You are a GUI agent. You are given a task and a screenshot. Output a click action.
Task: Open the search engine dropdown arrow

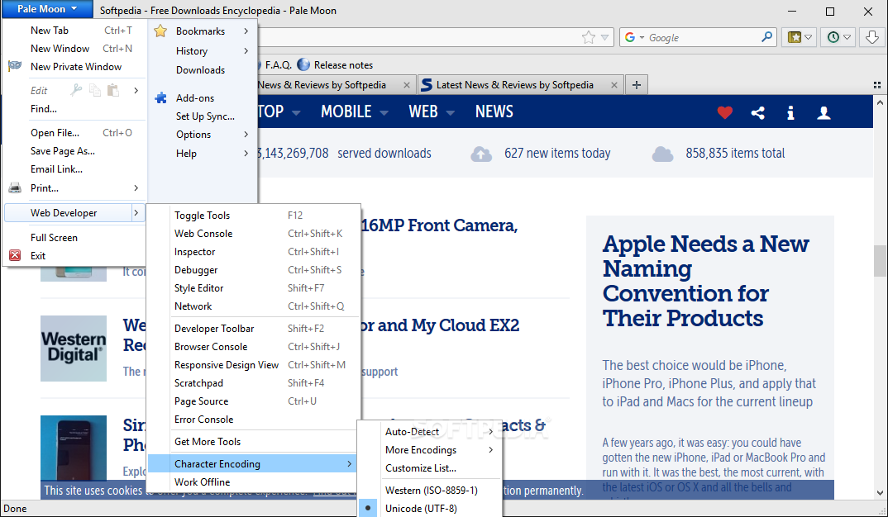(642, 38)
